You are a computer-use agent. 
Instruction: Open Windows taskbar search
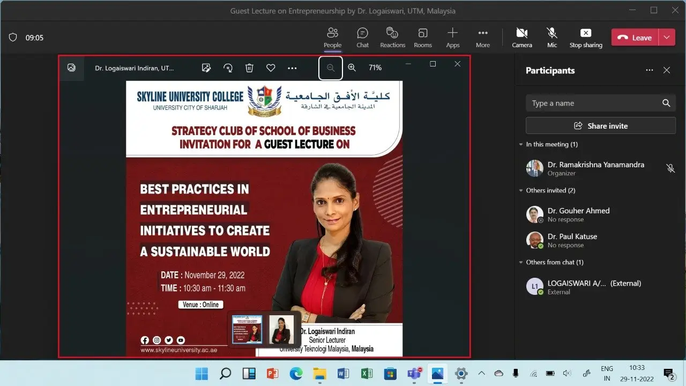click(226, 373)
